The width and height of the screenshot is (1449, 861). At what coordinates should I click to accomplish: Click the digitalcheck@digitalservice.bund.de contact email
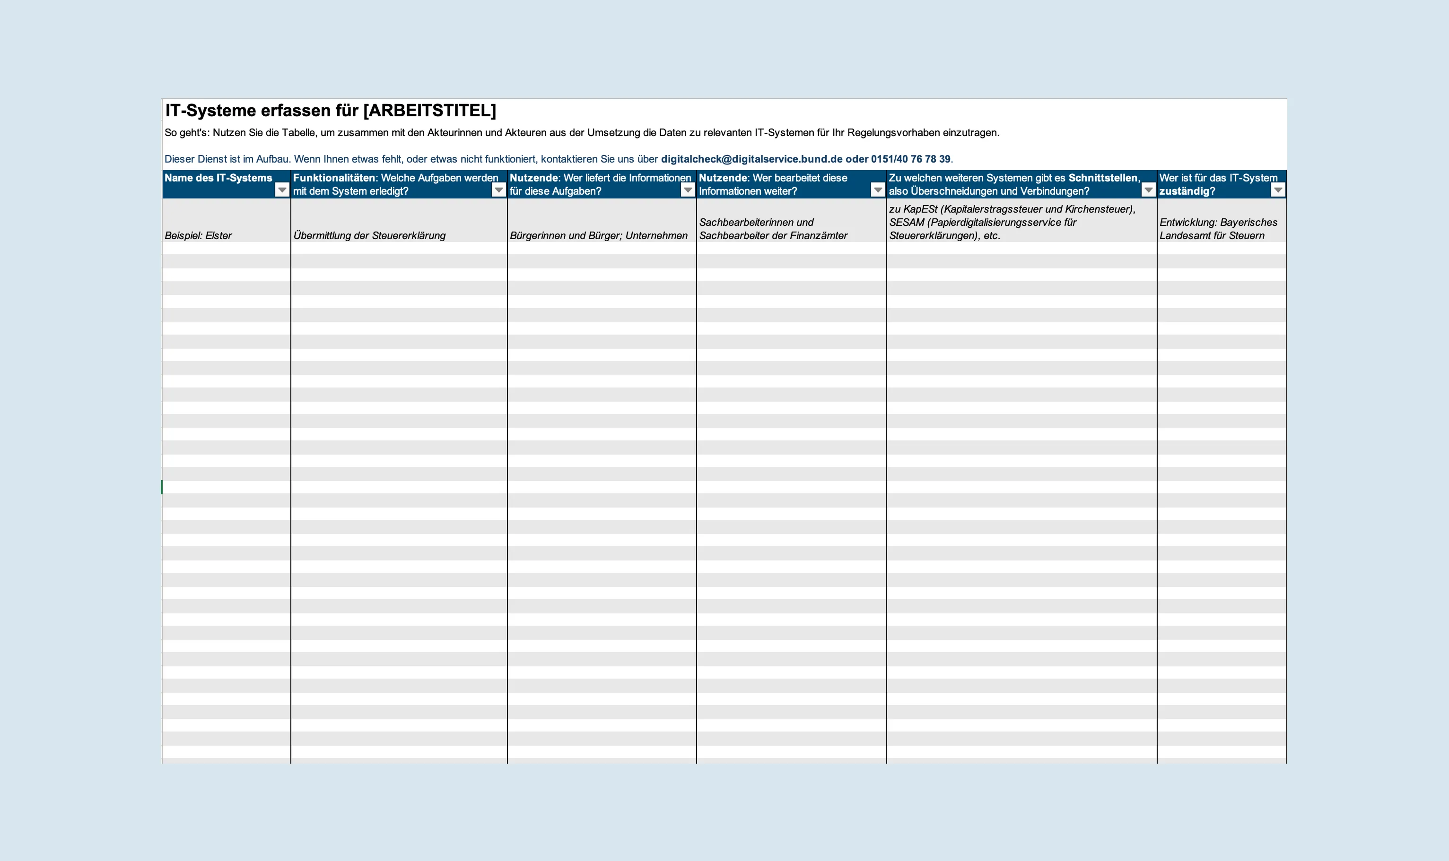(x=751, y=159)
